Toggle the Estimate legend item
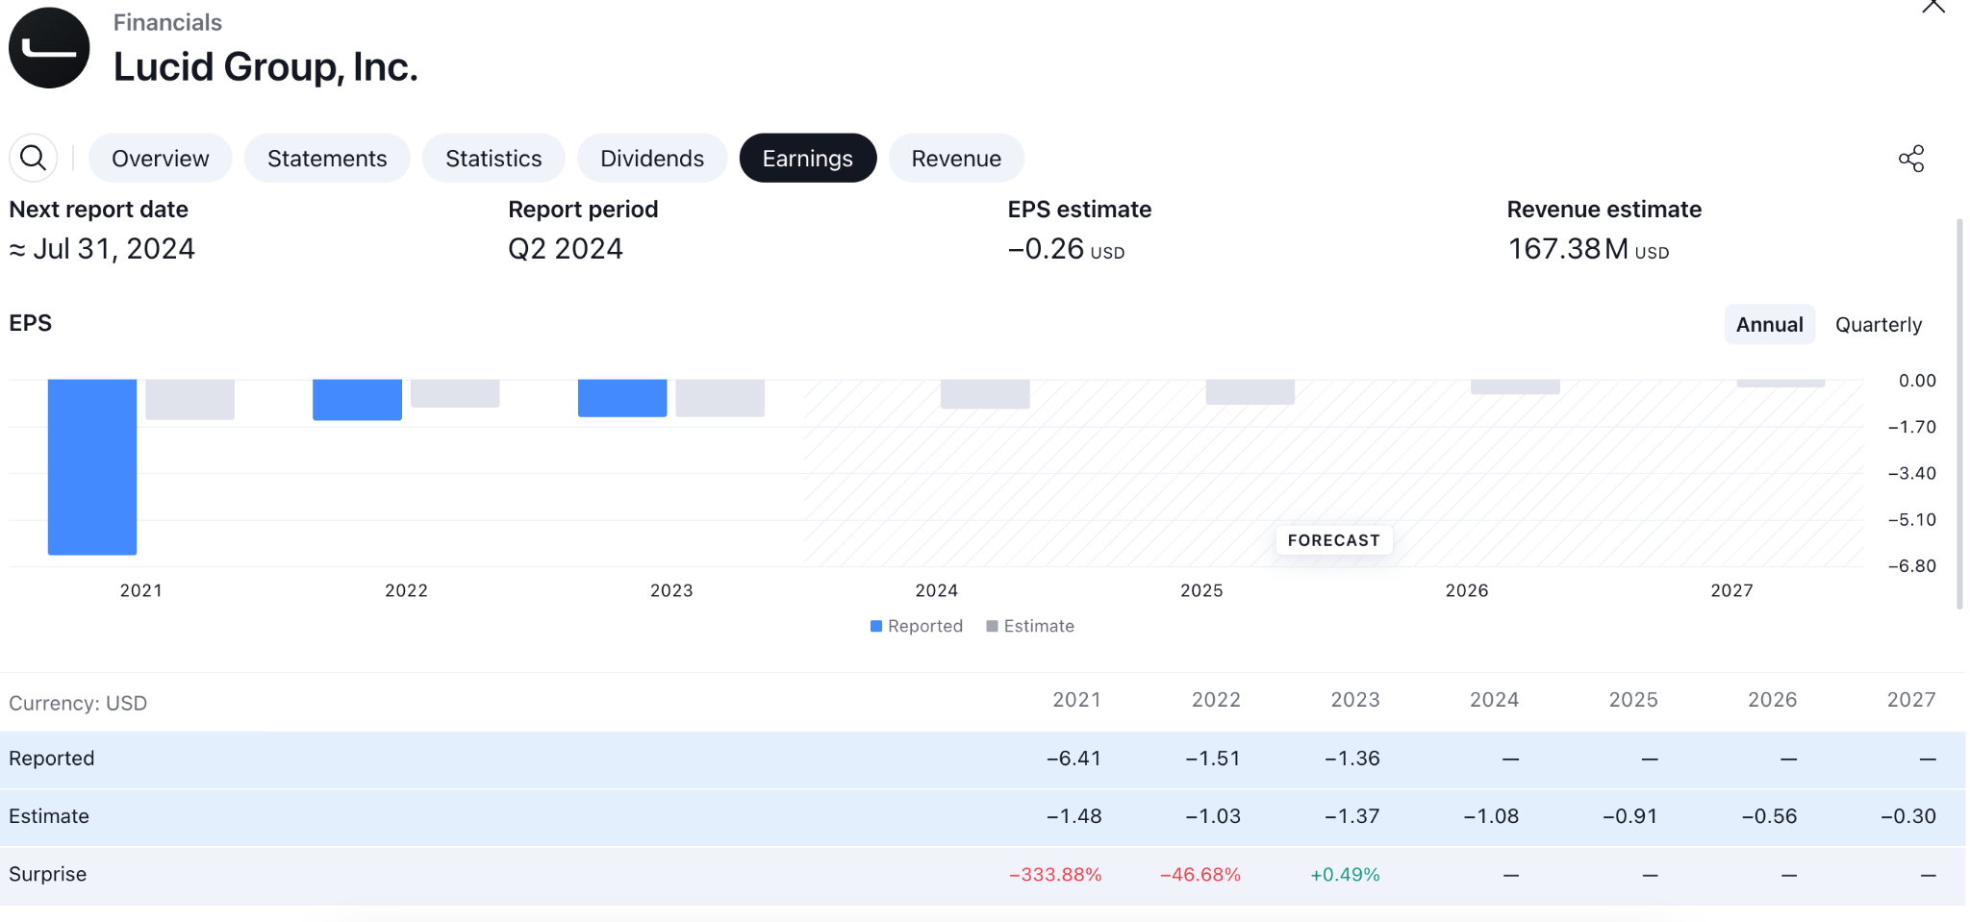1970x922 pixels. 1030,626
